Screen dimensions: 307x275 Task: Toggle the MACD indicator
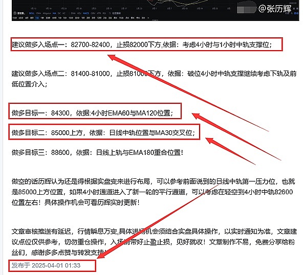86,13
